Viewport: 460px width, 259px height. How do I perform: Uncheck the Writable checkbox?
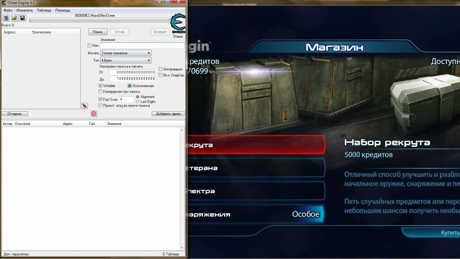click(100, 86)
